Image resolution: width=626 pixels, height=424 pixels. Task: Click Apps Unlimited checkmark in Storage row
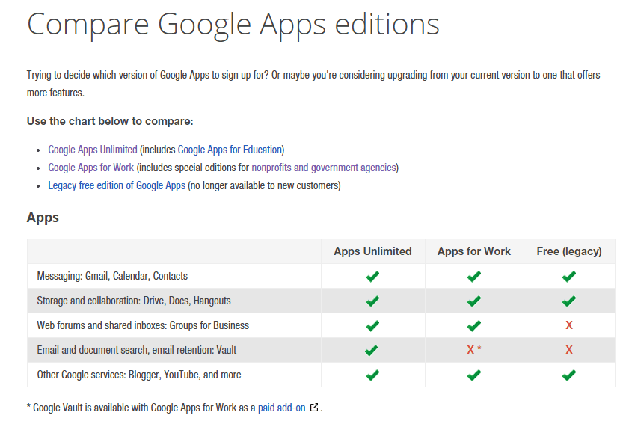coord(372,301)
